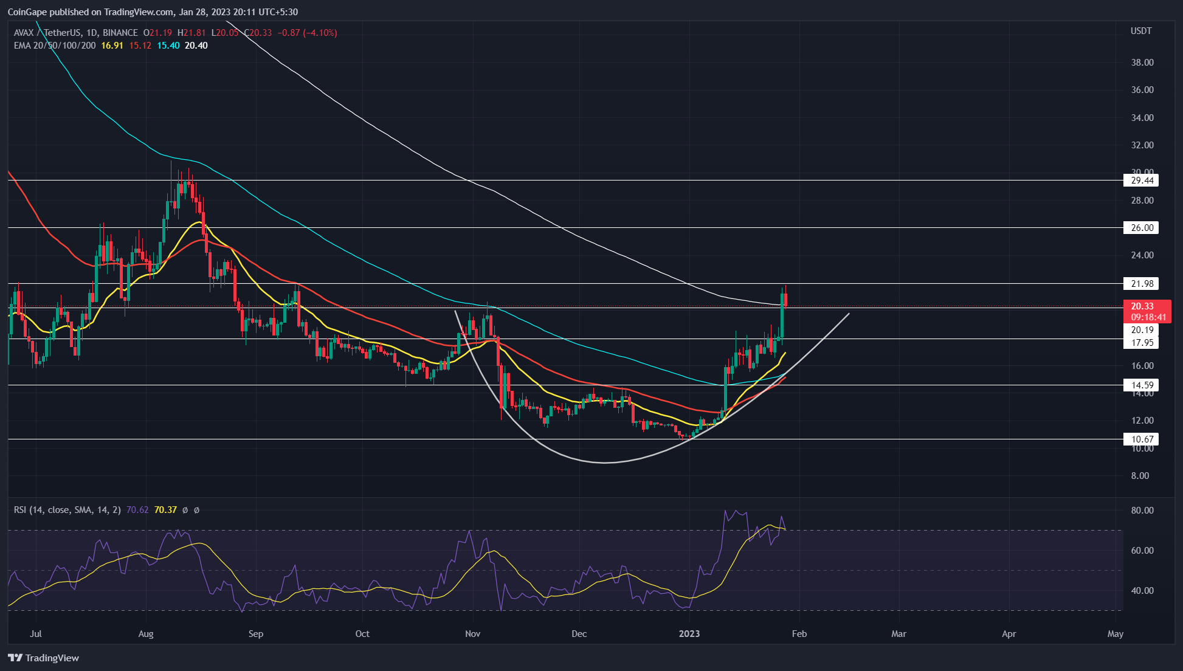The height and width of the screenshot is (671, 1183).
Task: Click the RSI 80.00 axis tick
Action: click(x=1142, y=511)
